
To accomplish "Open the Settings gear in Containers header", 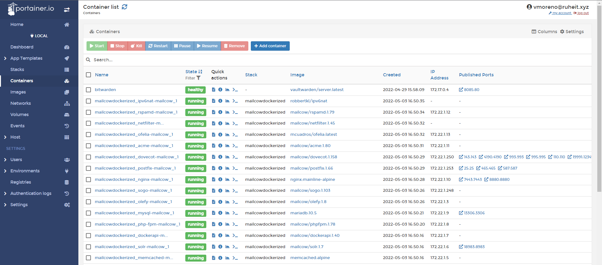I will click(x=572, y=32).
